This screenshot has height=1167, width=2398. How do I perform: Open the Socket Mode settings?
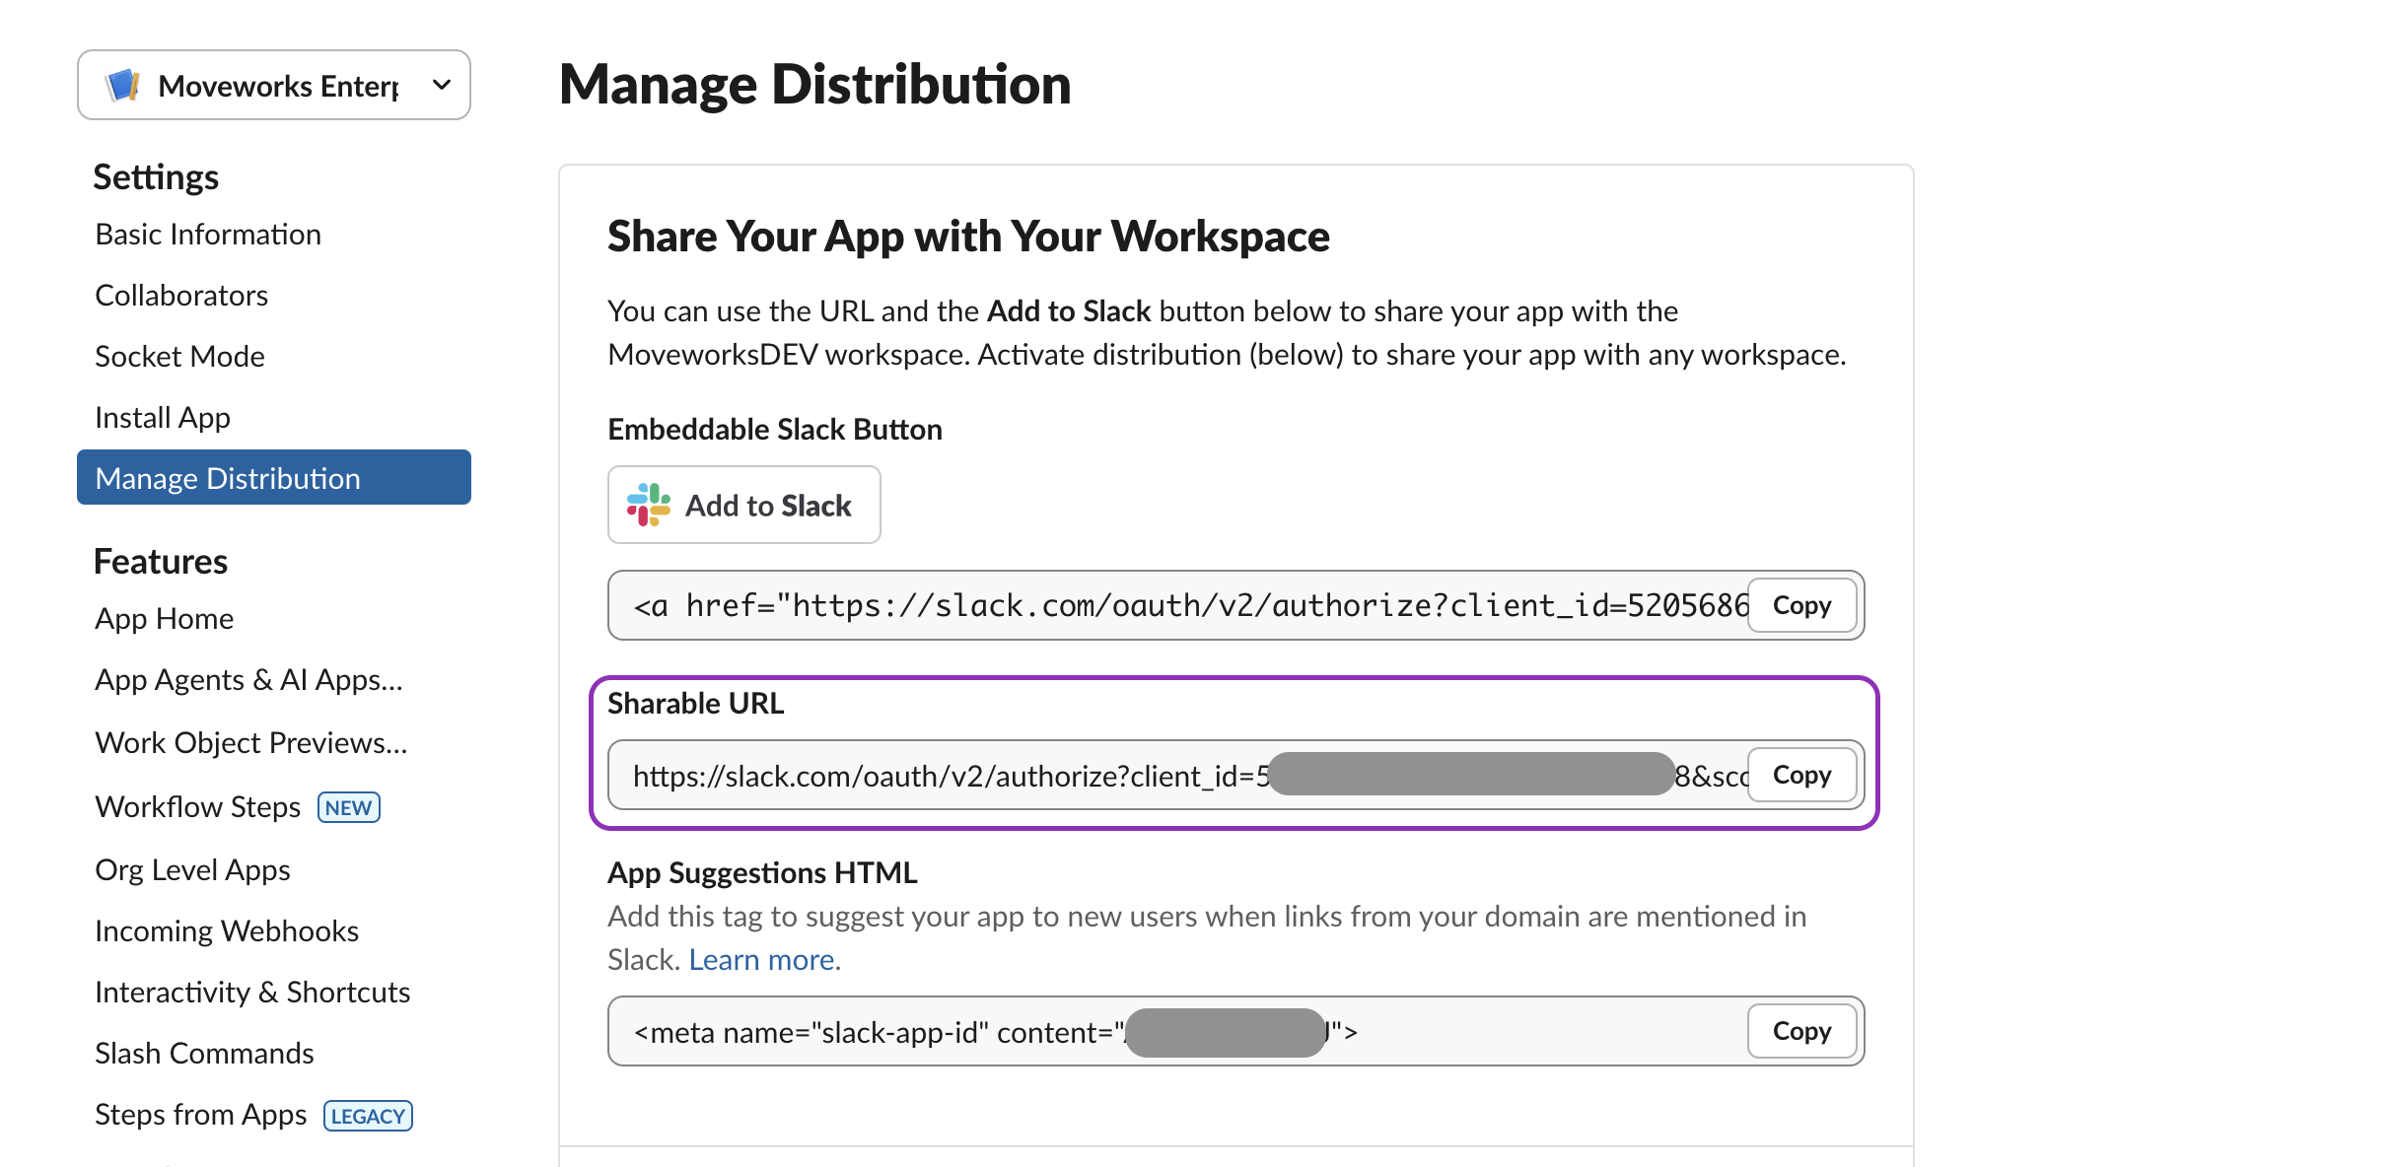click(x=179, y=357)
